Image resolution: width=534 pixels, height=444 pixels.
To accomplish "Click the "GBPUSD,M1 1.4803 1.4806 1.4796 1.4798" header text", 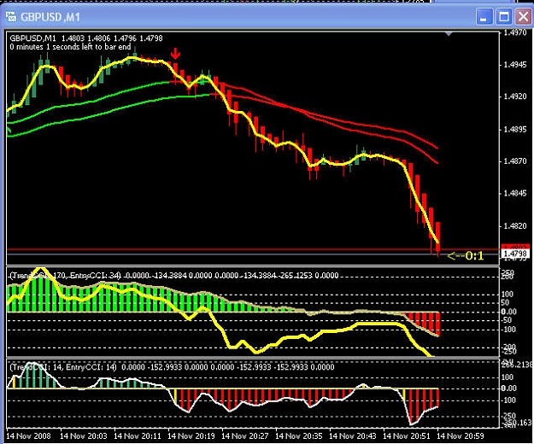I will 86,38.
